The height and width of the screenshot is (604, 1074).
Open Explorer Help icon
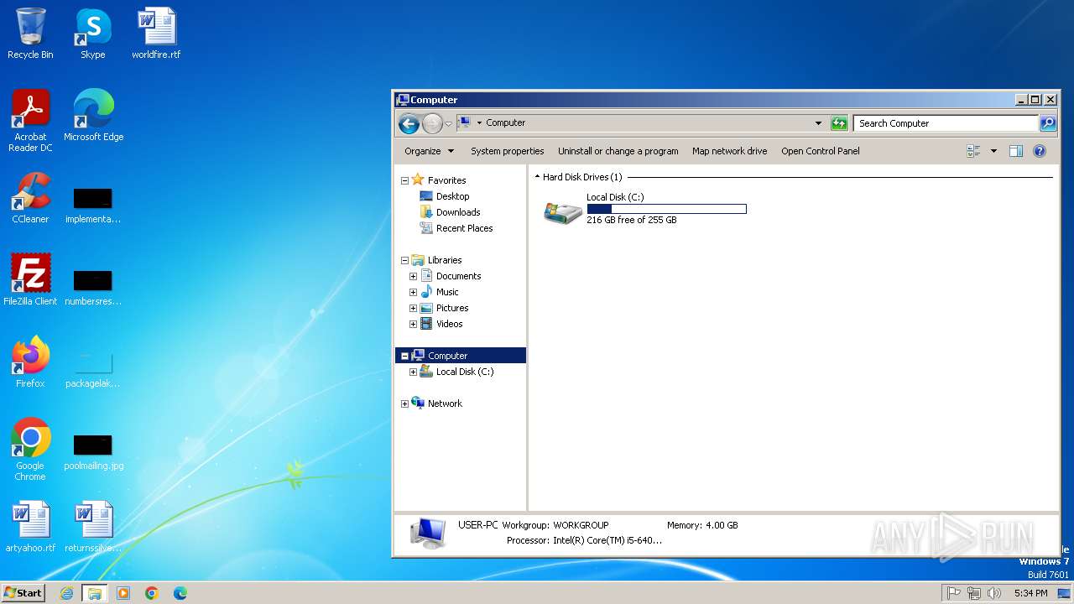pos(1040,151)
